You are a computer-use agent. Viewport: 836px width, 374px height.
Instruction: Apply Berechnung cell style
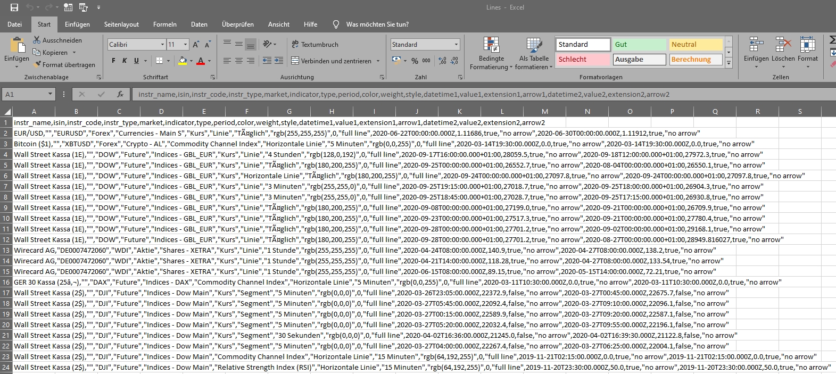click(x=696, y=60)
